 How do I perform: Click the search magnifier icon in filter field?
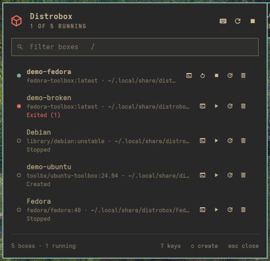(x=20, y=47)
